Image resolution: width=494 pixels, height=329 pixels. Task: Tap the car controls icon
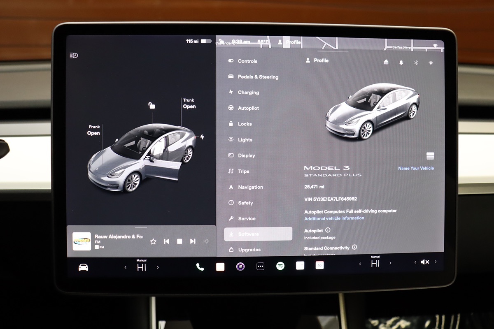click(83, 267)
